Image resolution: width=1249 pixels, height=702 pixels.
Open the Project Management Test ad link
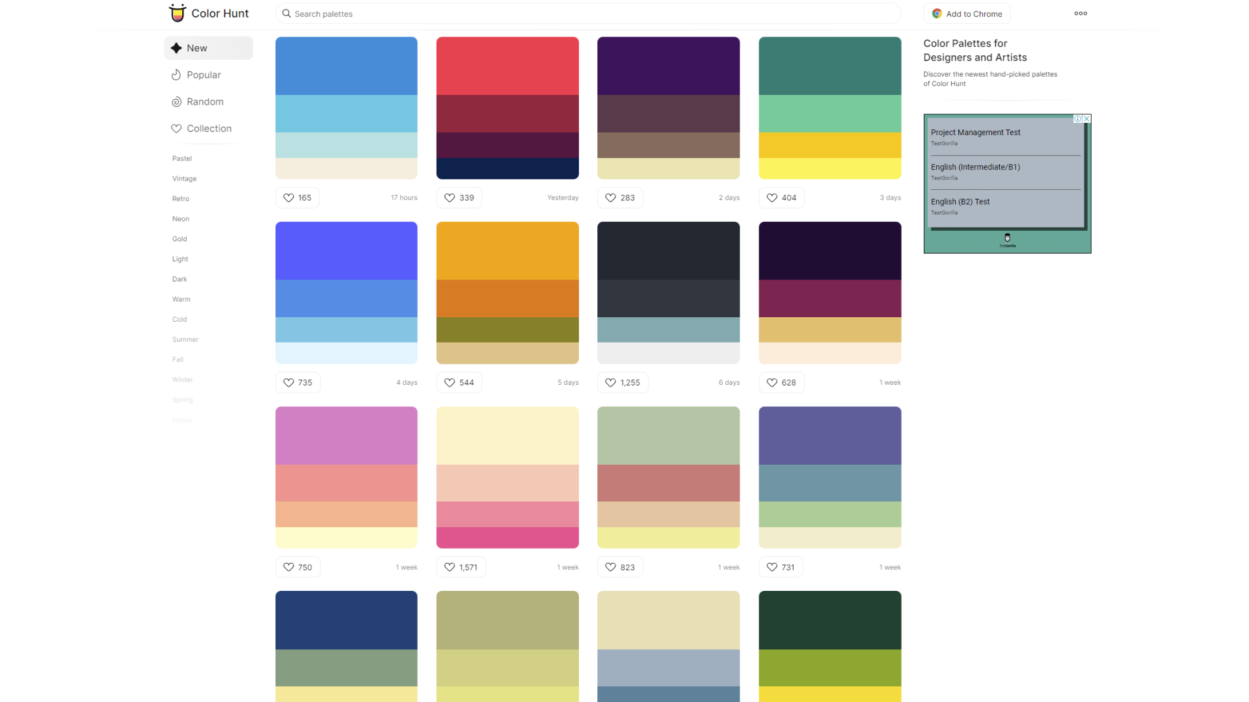pos(975,133)
